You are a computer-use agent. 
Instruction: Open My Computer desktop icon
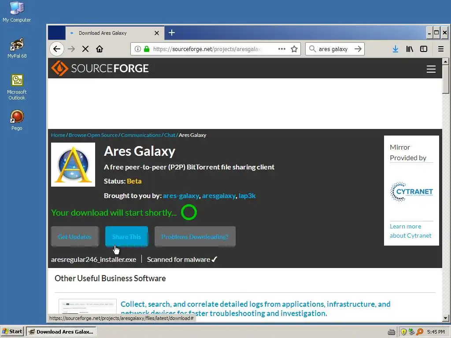point(17,12)
